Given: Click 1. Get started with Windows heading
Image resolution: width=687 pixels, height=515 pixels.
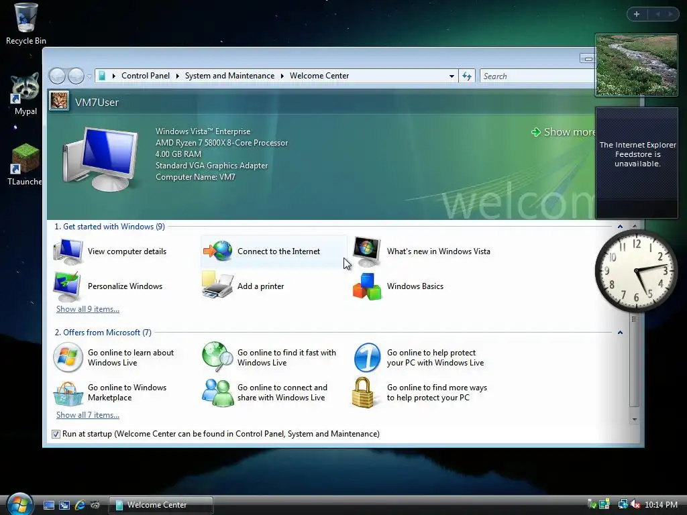Looking at the screenshot, I should pyautogui.click(x=109, y=227).
